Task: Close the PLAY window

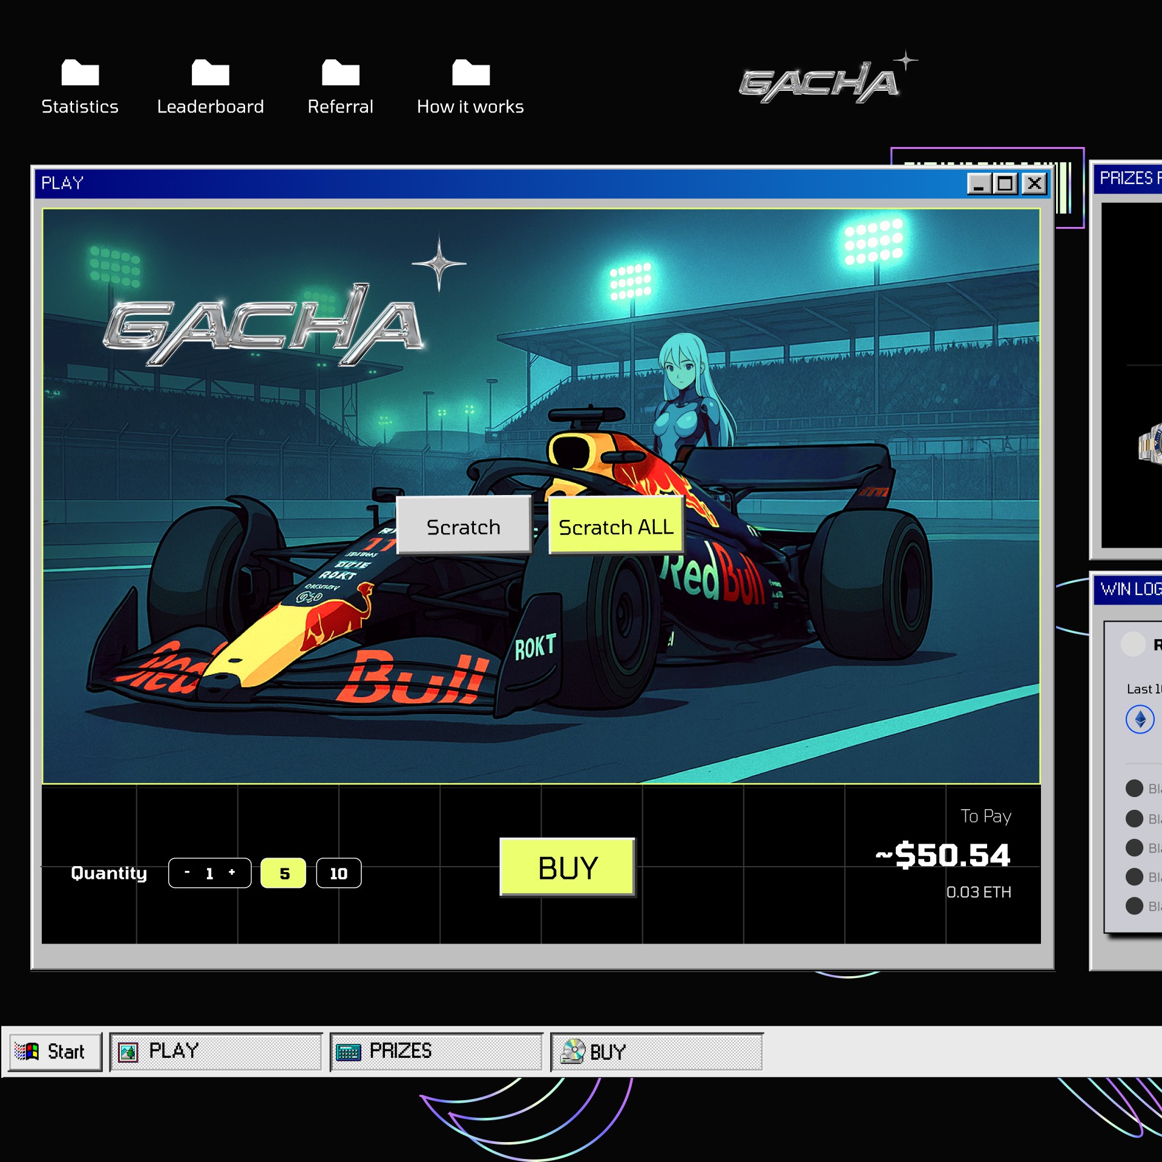Action: 1034,183
